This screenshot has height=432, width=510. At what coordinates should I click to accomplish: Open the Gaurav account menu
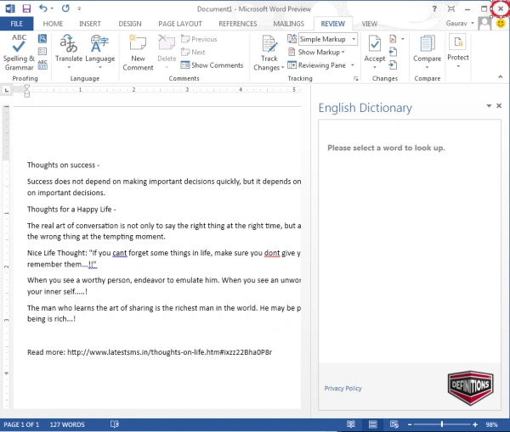point(460,24)
